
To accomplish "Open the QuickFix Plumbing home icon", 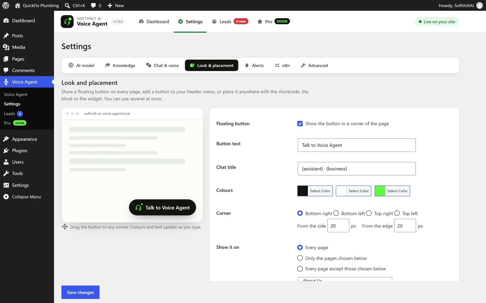I will [17, 5].
